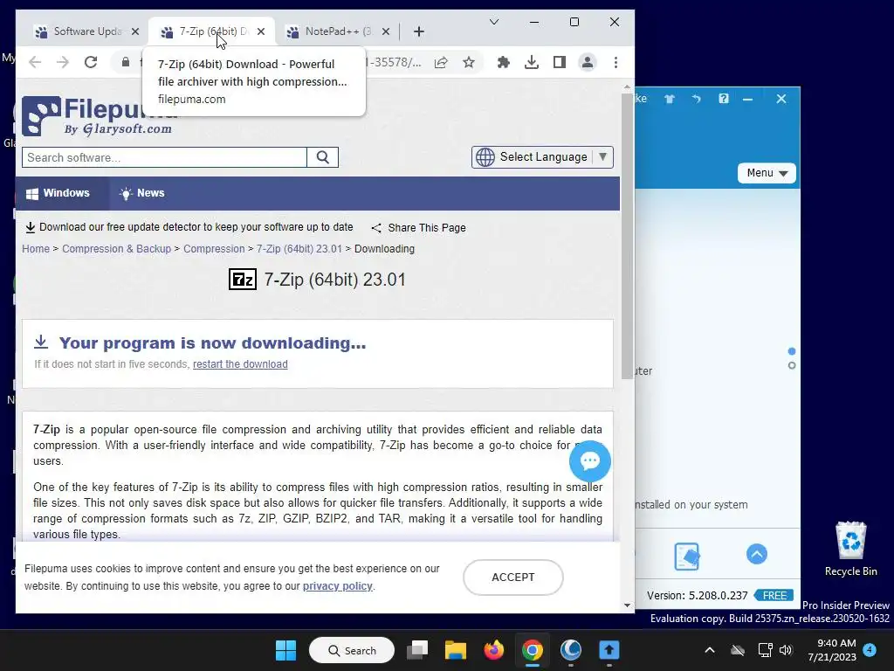Image resolution: width=894 pixels, height=671 pixels.
Task: Toggle Chrome side panel icon
Action: [x=560, y=62]
